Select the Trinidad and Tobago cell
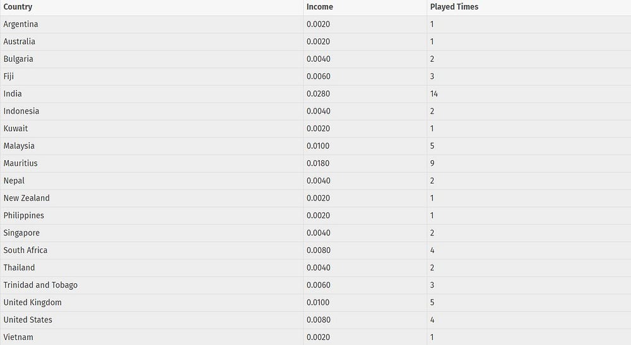 coord(151,285)
